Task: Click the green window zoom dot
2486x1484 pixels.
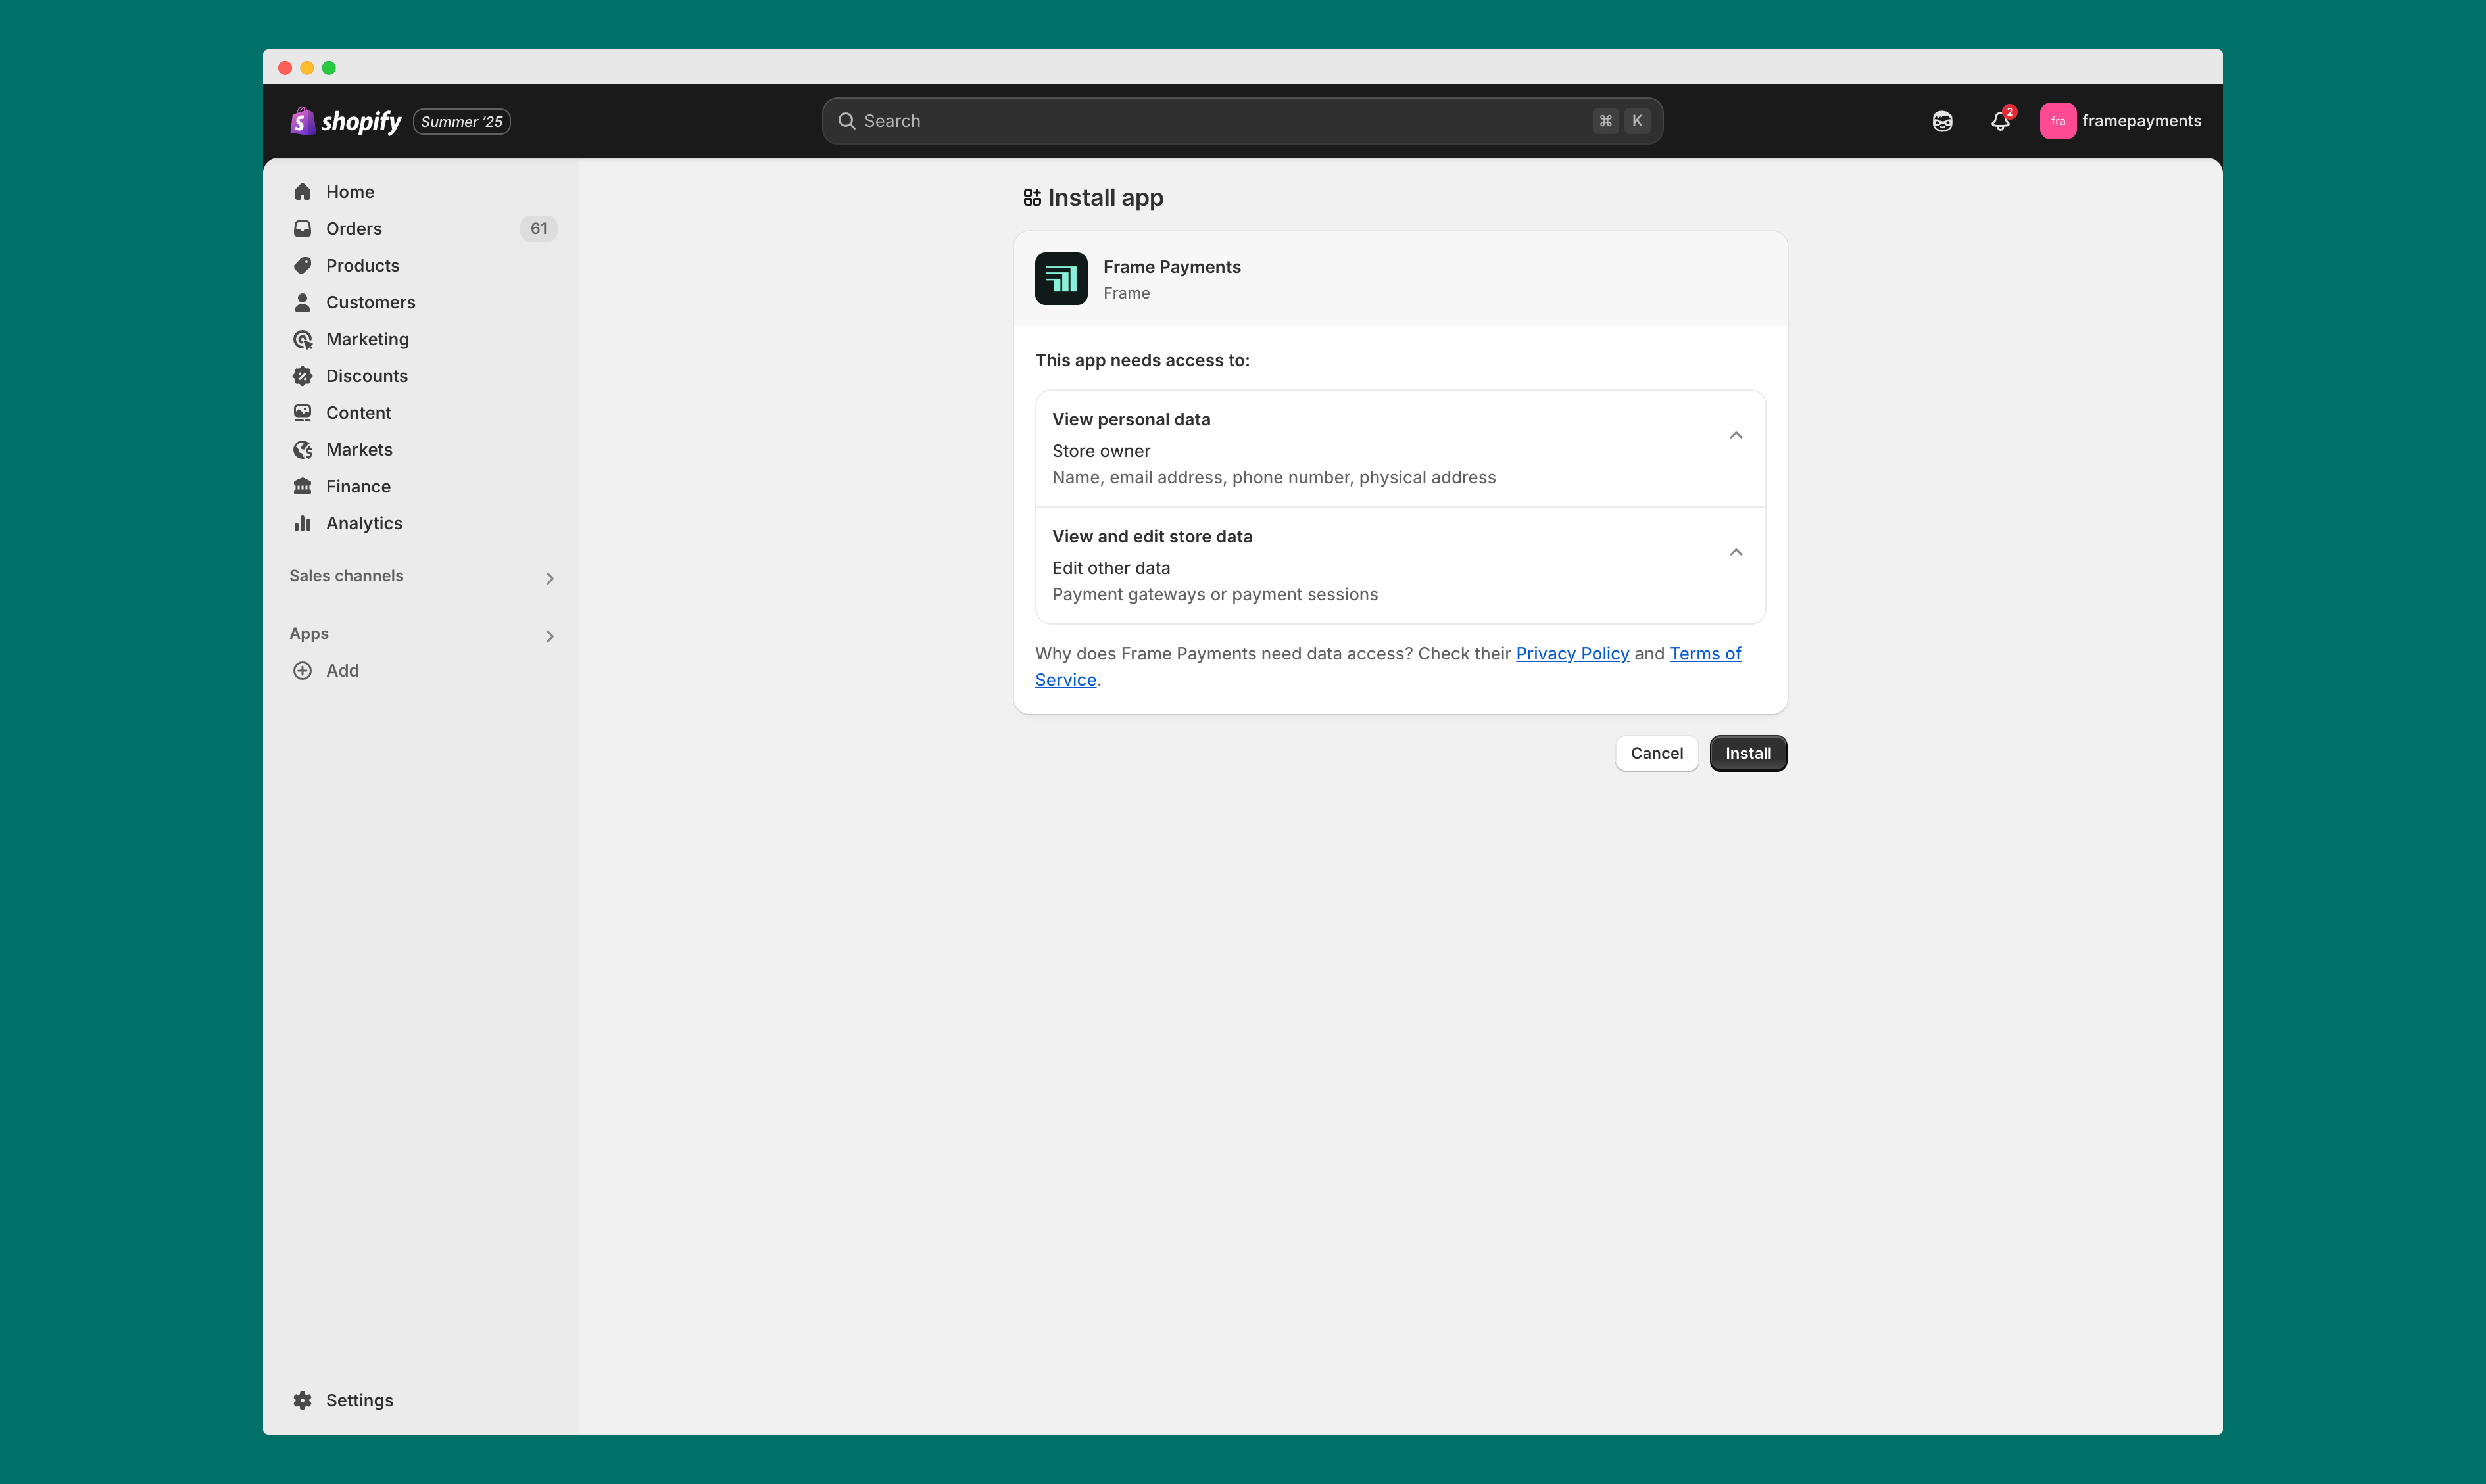Action: (x=329, y=68)
